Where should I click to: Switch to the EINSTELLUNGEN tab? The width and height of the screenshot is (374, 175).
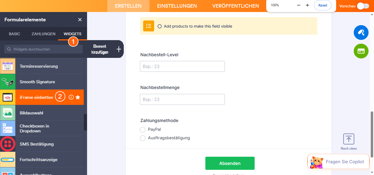(x=177, y=5)
